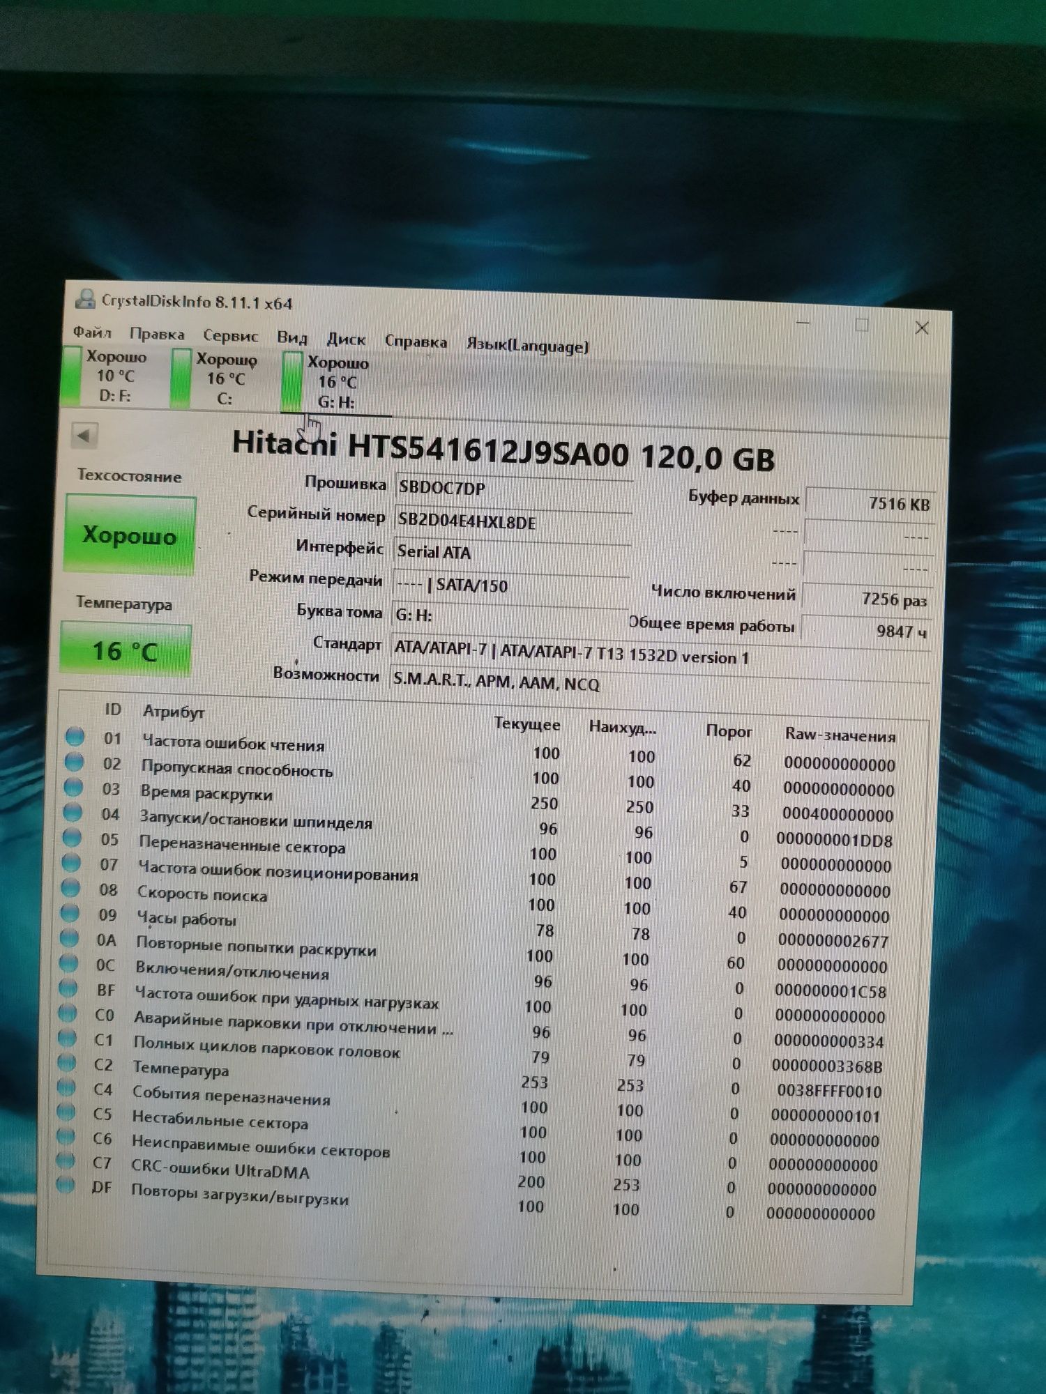
Task: Click the serial number field SB2D04E4HXL8DE
Action: click(x=513, y=522)
